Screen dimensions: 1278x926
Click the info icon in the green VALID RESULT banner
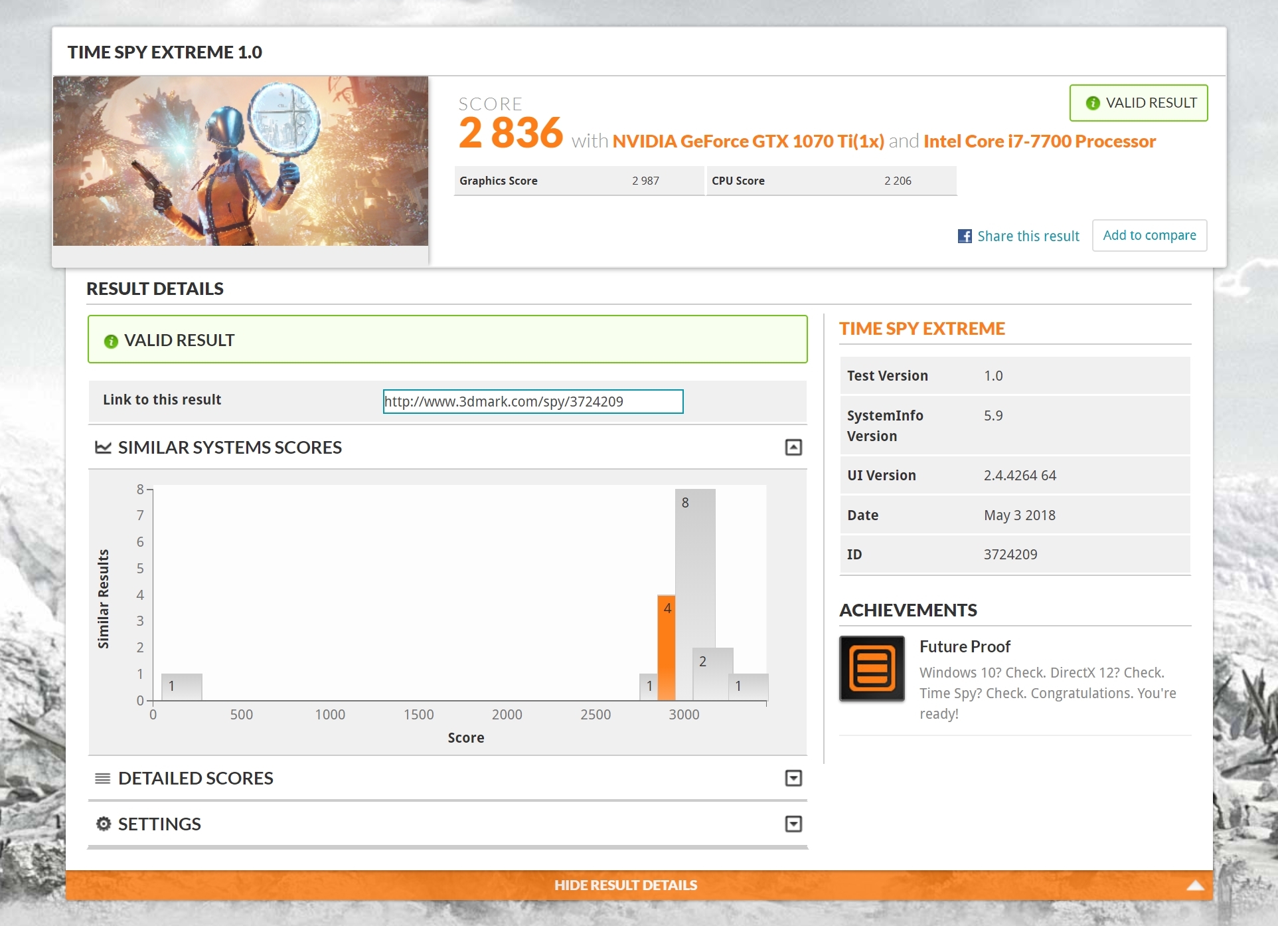point(111,341)
